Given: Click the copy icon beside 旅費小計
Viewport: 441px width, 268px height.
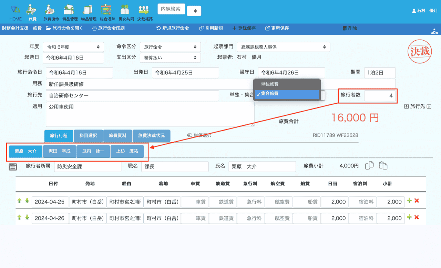Looking at the screenshot, I should point(369,166).
